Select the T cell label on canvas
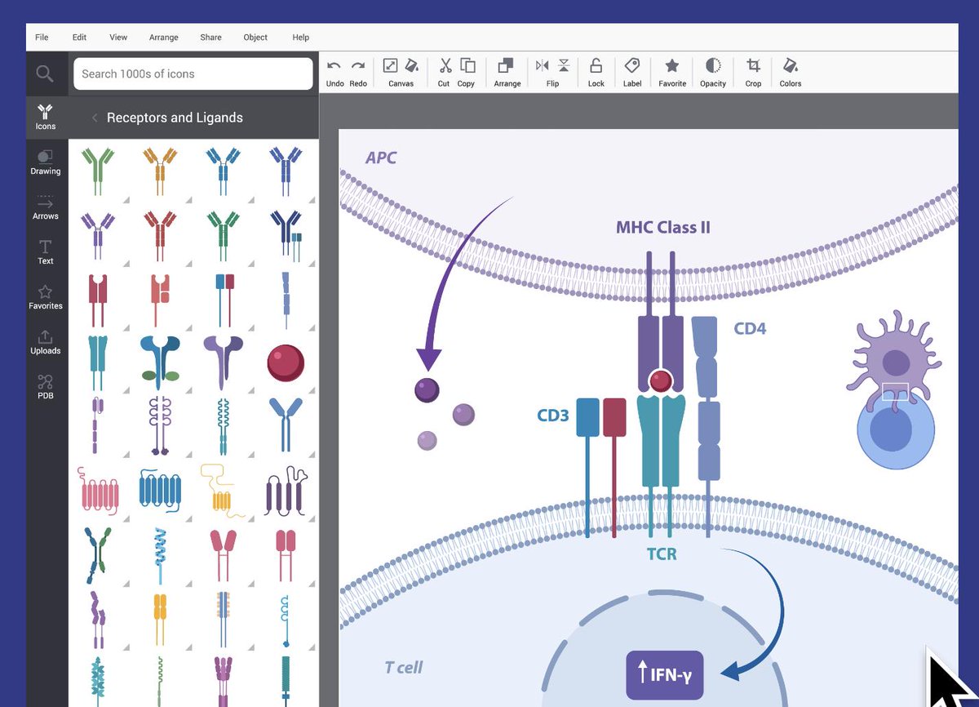The height and width of the screenshot is (707, 979). [x=404, y=667]
